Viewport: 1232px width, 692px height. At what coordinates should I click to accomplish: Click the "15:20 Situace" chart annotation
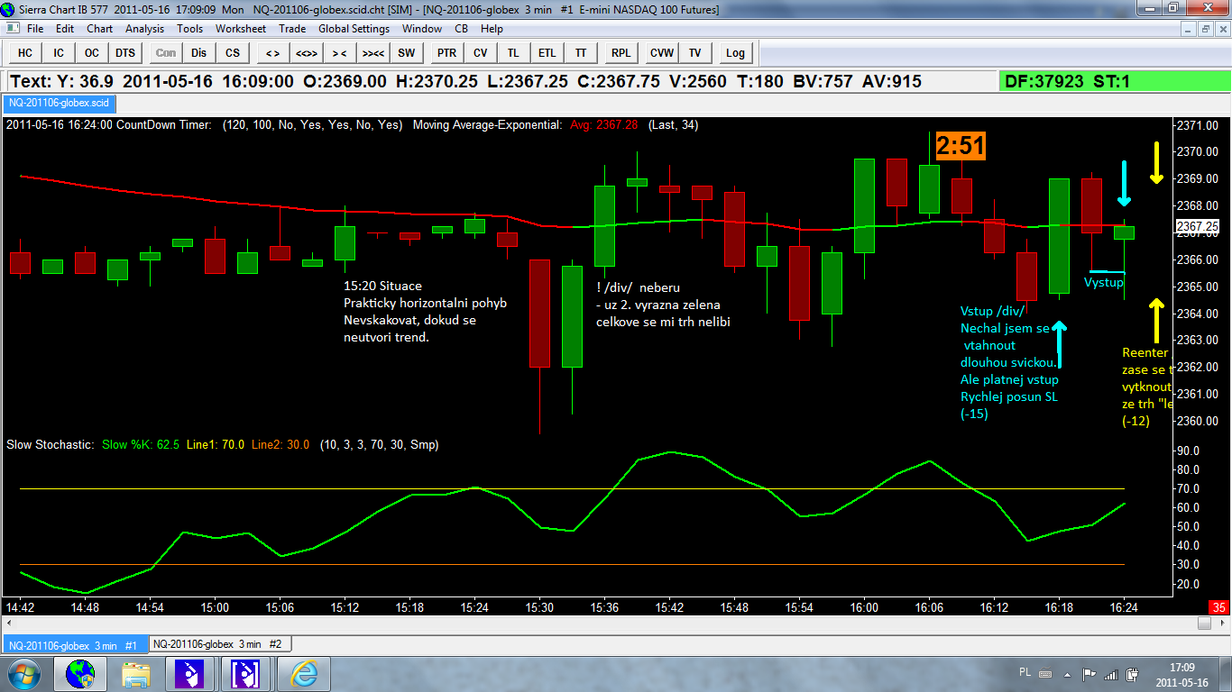tap(382, 286)
